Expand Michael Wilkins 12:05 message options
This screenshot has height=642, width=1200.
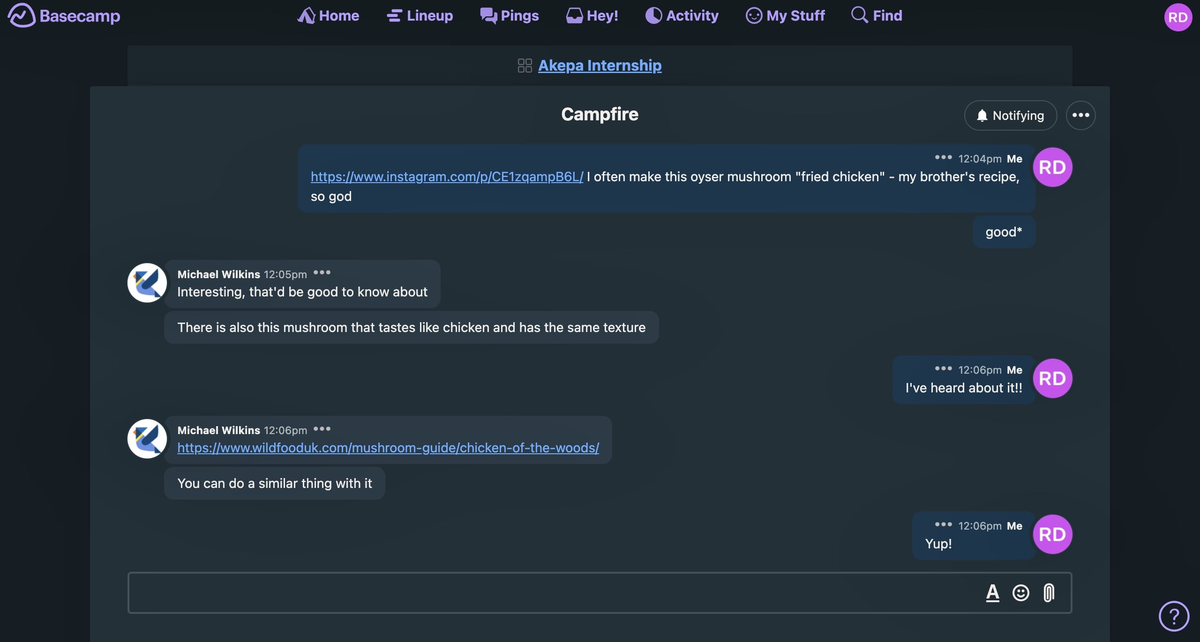(322, 274)
